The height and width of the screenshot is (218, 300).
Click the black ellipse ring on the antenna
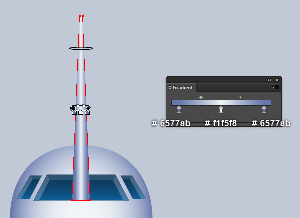[x=81, y=48]
